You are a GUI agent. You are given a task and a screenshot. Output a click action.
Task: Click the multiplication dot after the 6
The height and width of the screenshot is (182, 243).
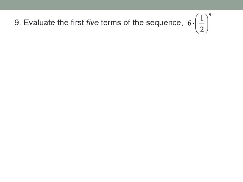(x=193, y=24)
